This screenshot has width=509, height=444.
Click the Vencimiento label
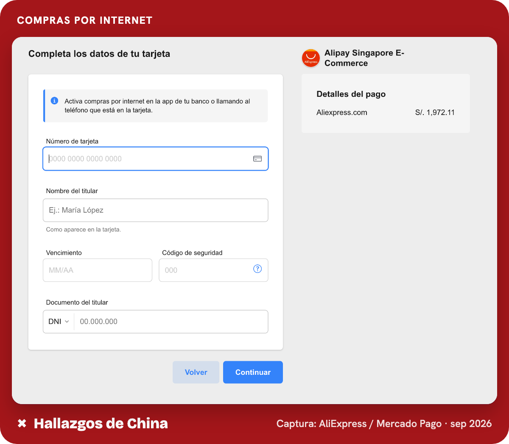pos(64,253)
